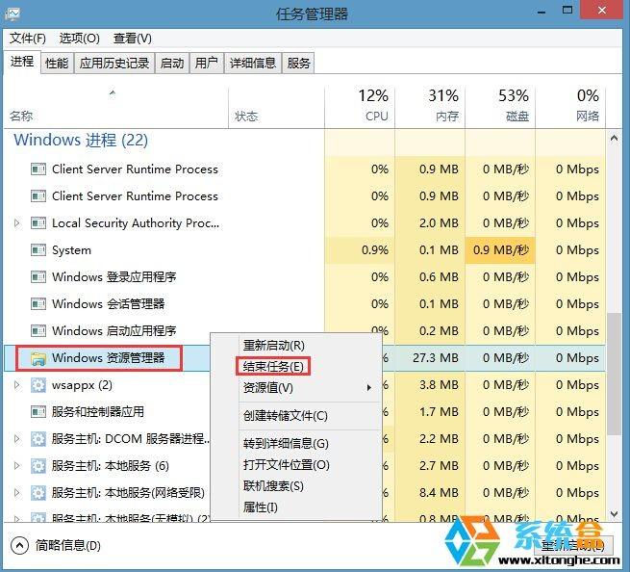Click the Local Security Authority process icon

(x=38, y=223)
